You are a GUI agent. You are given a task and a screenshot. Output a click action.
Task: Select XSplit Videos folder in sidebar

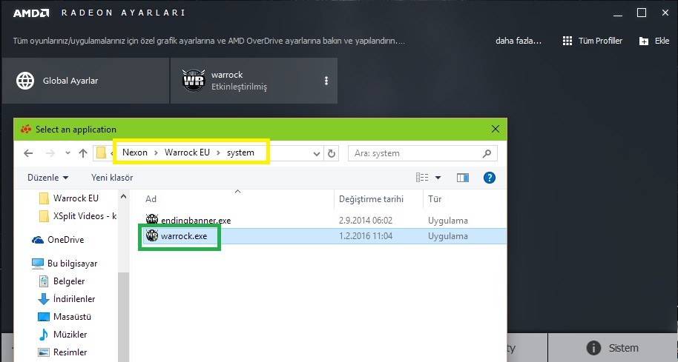(x=78, y=215)
